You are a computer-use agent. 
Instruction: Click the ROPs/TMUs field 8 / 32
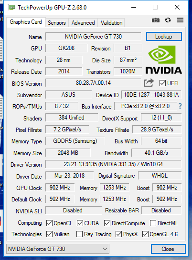tap(62, 106)
